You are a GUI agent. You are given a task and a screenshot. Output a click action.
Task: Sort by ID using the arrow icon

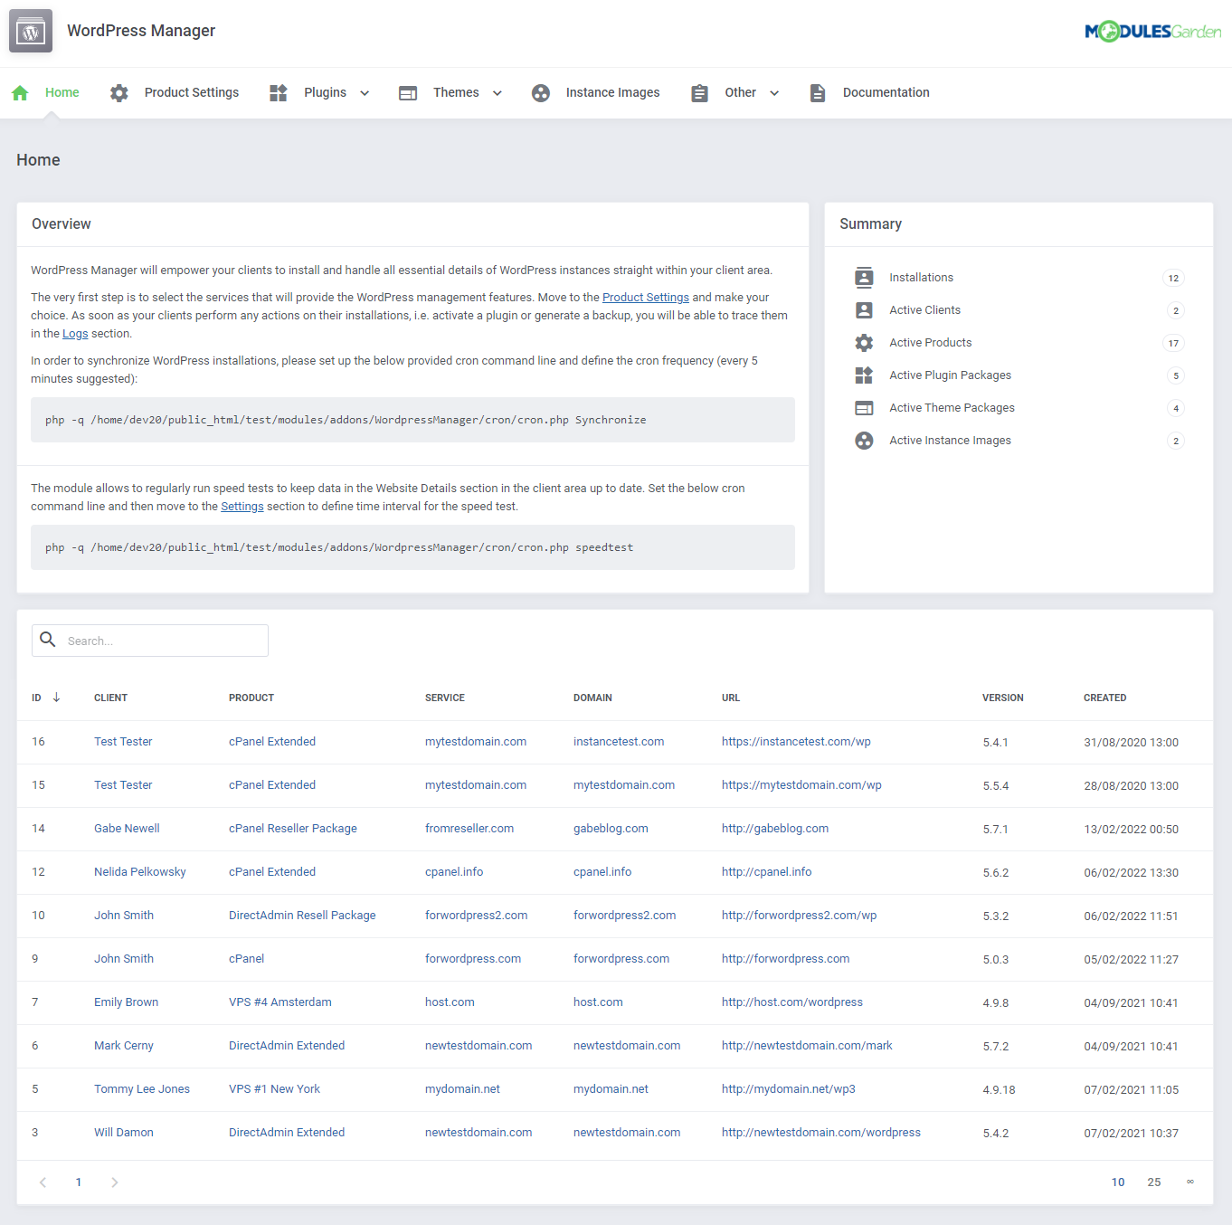pos(56,698)
